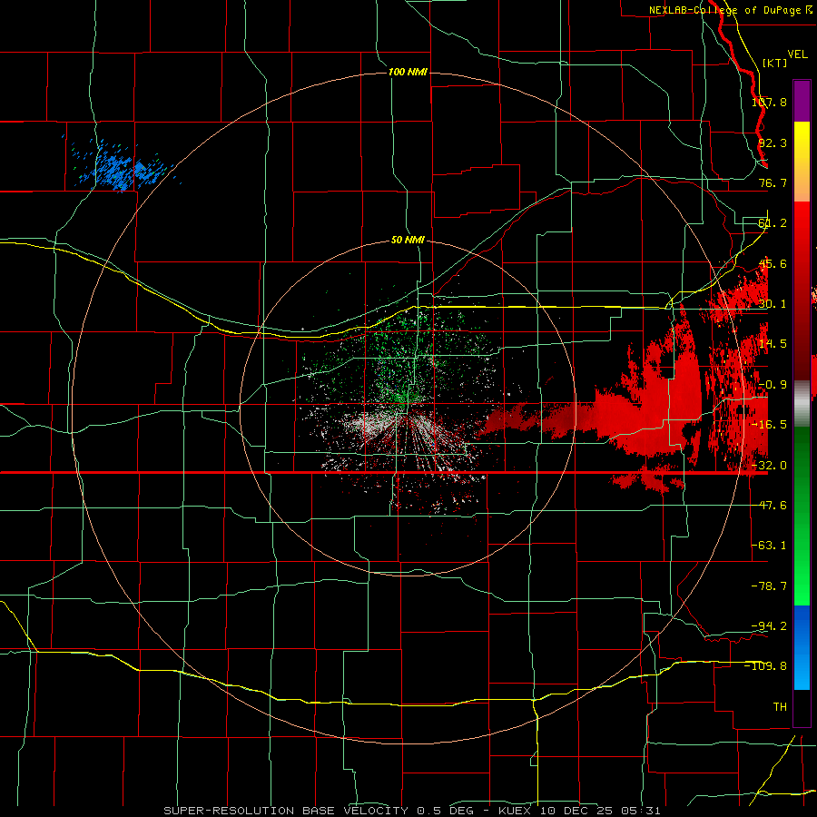Click the -47.6 velocity scale value
The width and height of the screenshot is (817, 817).
point(769,505)
